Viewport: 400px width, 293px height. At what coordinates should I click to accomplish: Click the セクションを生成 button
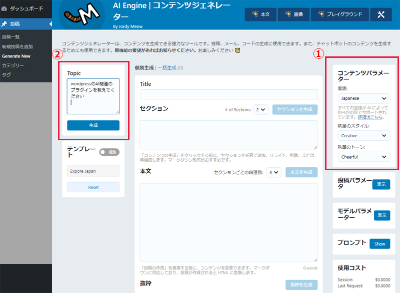click(x=295, y=109)
